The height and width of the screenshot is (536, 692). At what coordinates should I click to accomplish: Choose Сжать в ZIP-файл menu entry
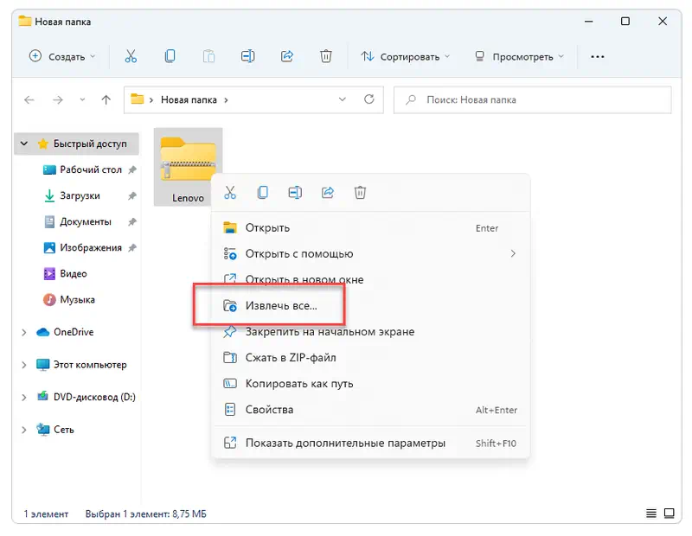pos(290,358)
